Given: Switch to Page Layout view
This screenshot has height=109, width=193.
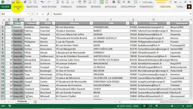Looking at the screenshot, I should (150, 106).
